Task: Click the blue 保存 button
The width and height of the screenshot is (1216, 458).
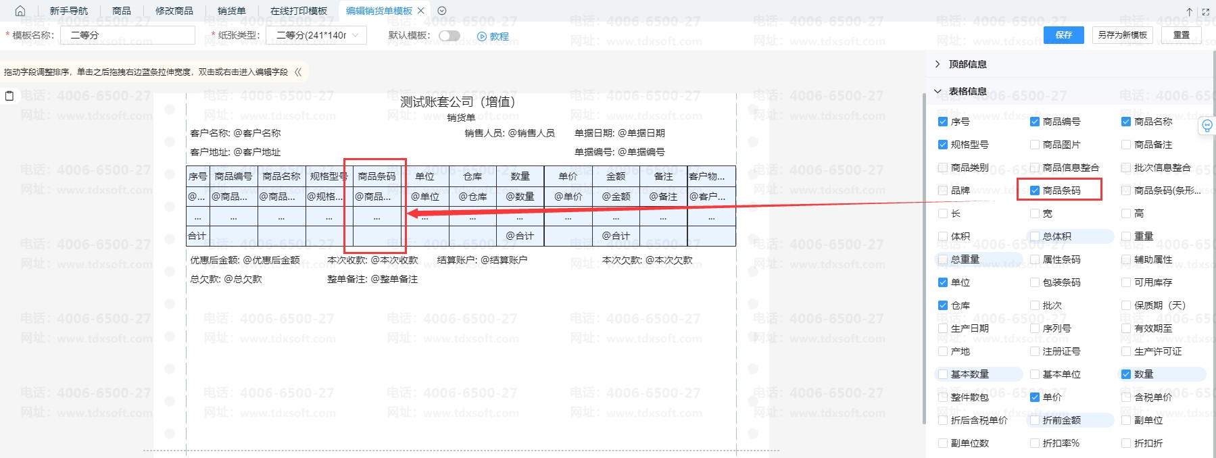Action: pos(1063,35)
